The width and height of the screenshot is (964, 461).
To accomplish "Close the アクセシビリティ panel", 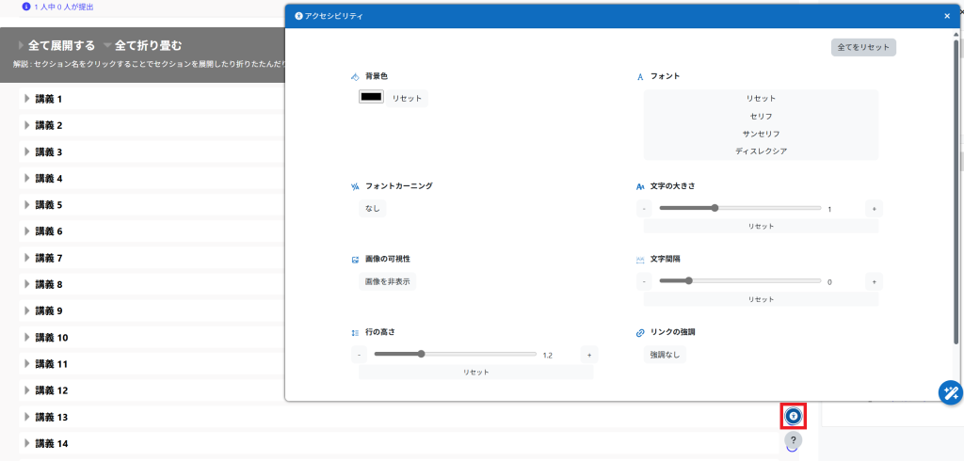I will [947, 16].
